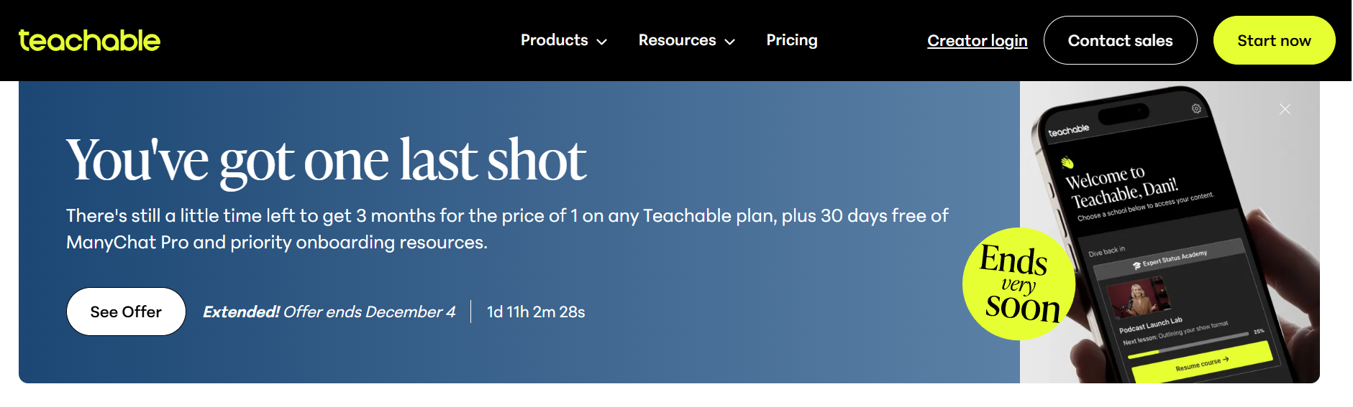Image resolution: width=1353 pixels, height=407 pixels.
Task: Go to the Pricing page
Action: pos(791,40)
